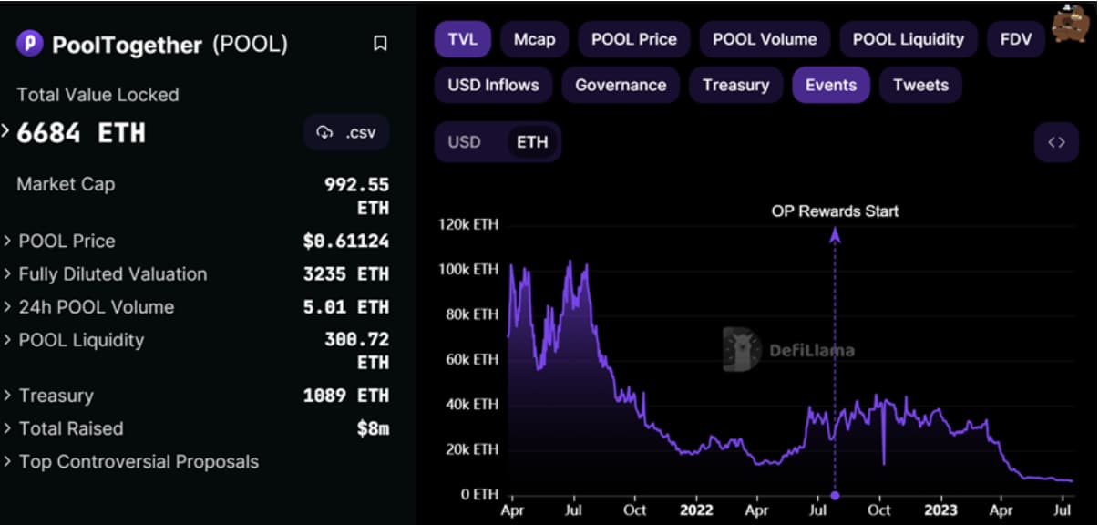Screen dimensions: 1099x525
Task: Turn on the Governance chart option
Action: (621, 85)
